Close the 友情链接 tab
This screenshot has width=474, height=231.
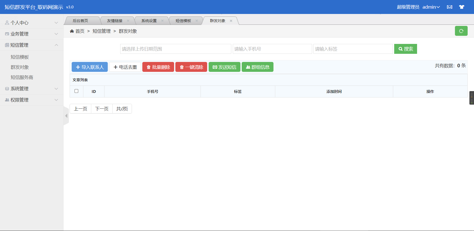(128, 21)
